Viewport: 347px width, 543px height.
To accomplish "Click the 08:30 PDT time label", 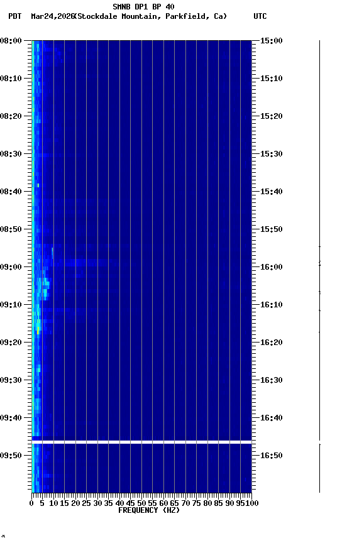I will tap(11, 154).
